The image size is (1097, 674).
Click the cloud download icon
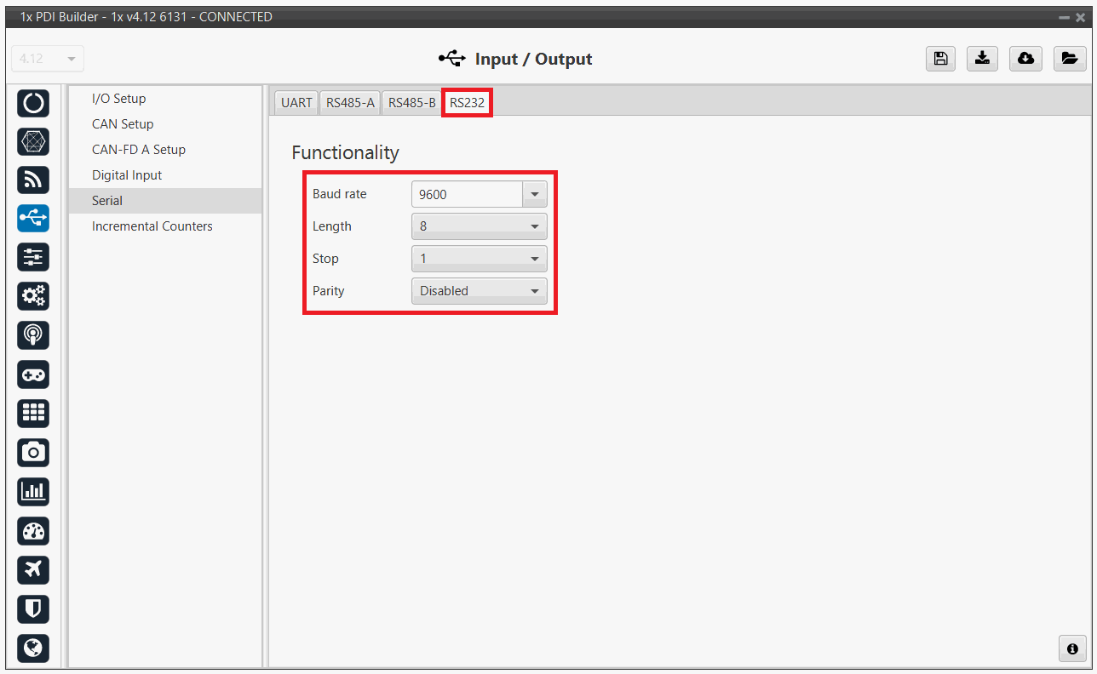(1025, 58)
